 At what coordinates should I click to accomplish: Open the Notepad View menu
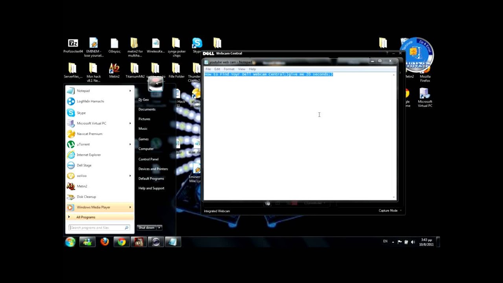tap(241, 69)
